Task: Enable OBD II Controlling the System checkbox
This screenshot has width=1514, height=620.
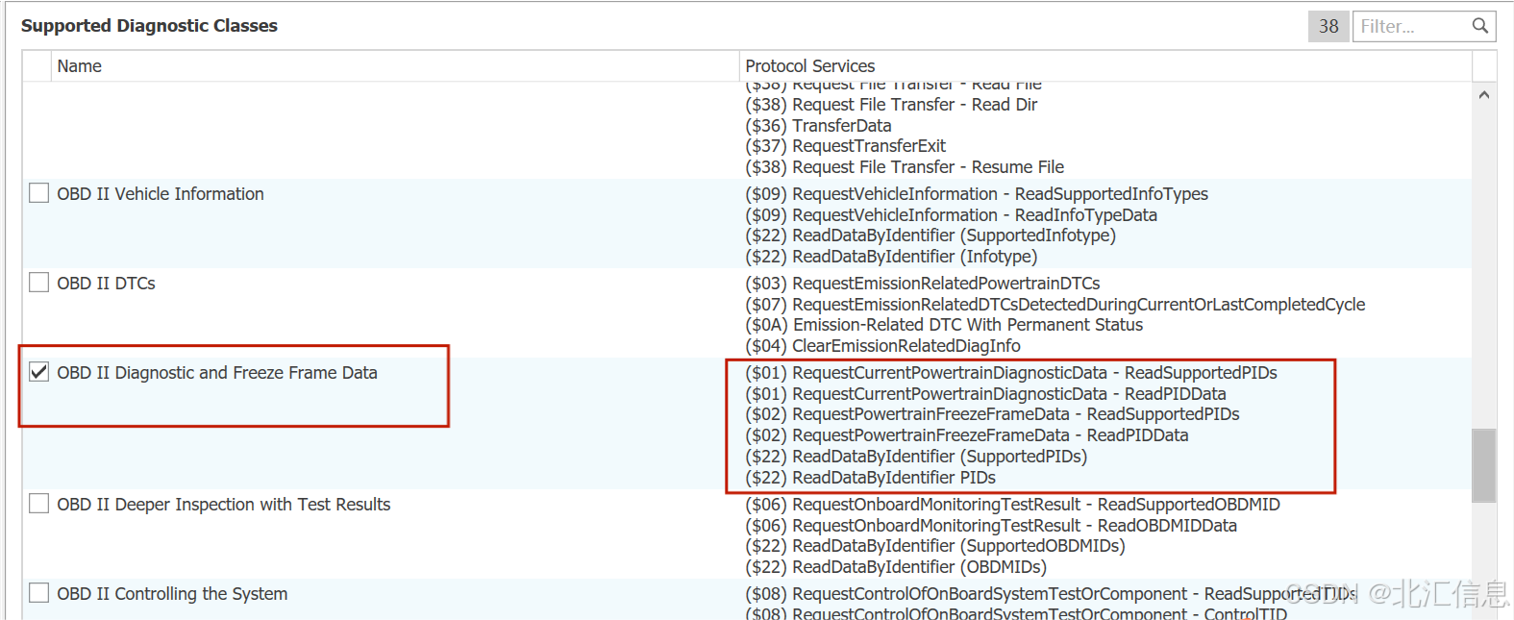Action: tap(39, 593)
